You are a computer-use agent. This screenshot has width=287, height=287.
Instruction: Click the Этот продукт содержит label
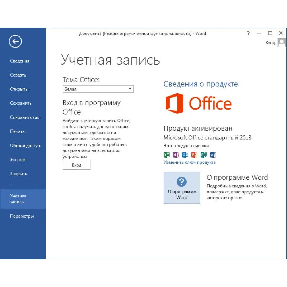pyautogui.click(x=187, y=146)
